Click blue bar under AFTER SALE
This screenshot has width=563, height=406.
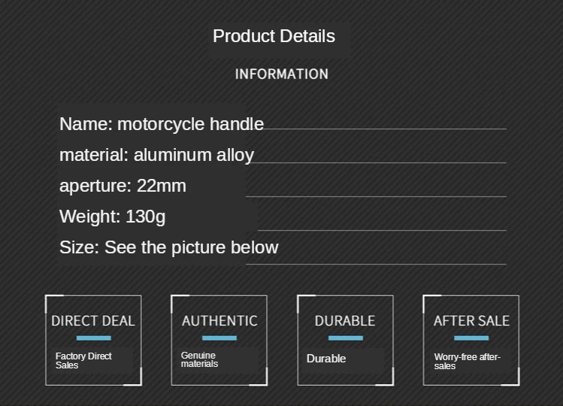[x=471, y=338]
